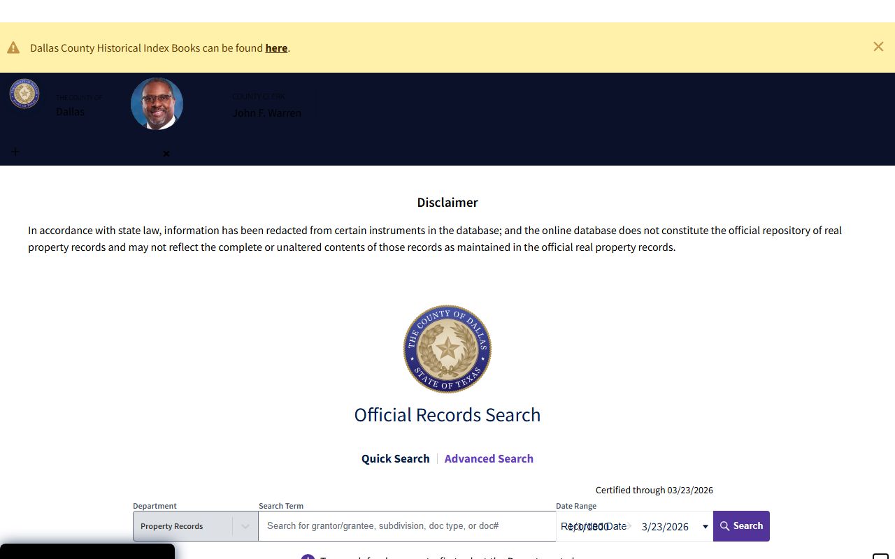This screenshot has height=559, width=895.
Task: Click the County Clerk portrait photo
Action: (x=157, y=103)
